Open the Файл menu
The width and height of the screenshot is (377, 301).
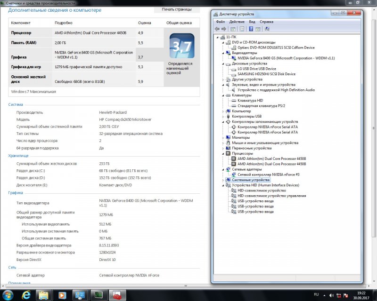220,22
